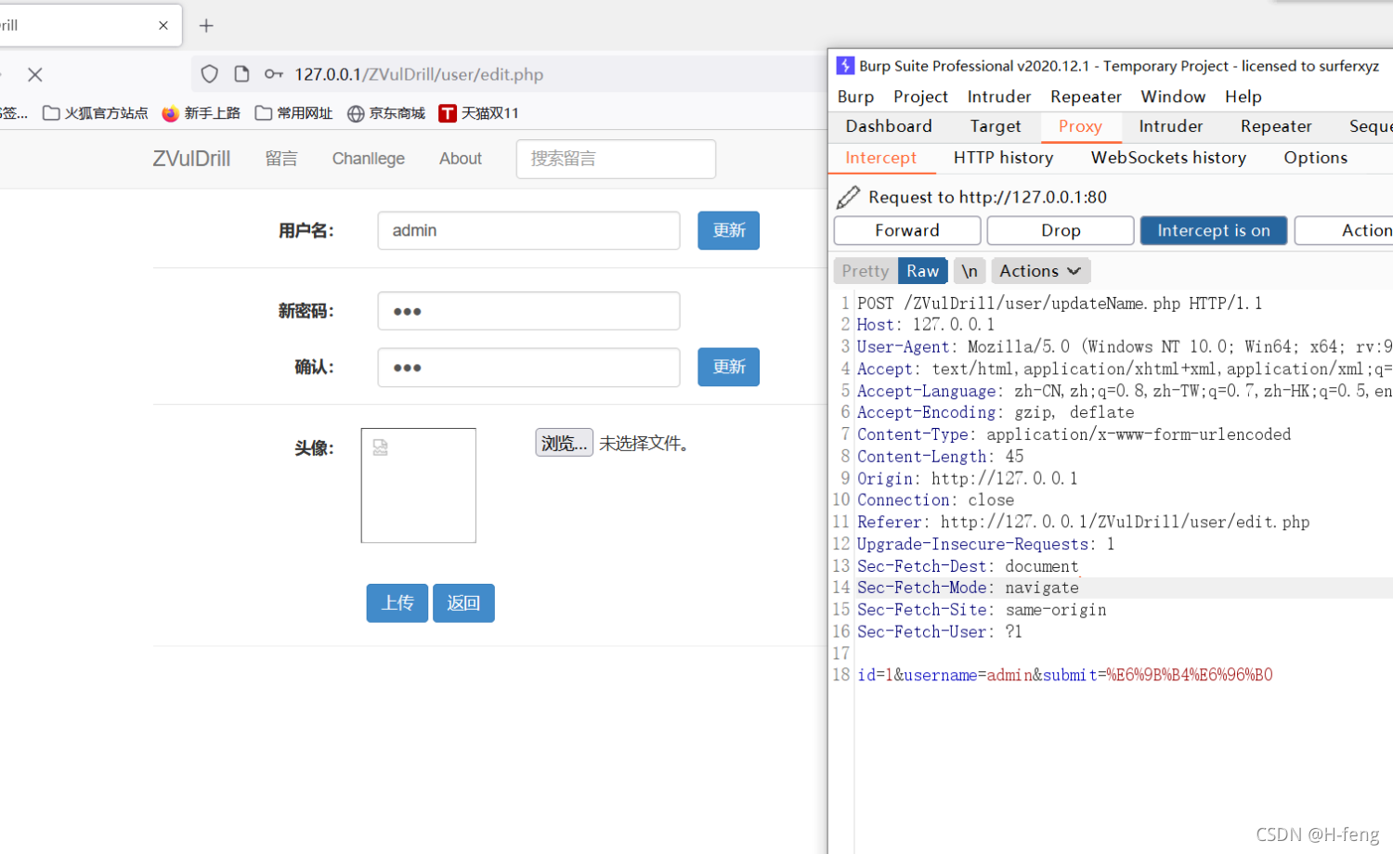This screenshot has height=854, width=1393.
Task: Open the Intruder menu in menu bar
Action: click(999, 97)
